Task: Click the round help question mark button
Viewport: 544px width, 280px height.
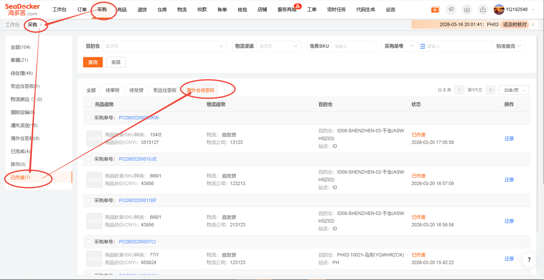Action: coord(529,260)
